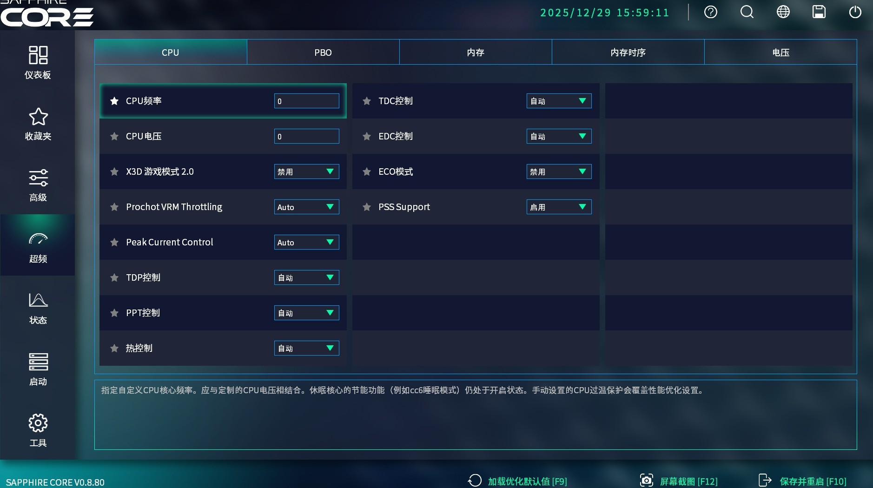Open the search icon in top bar
The image size is (873, 488).
coord(747,12)
